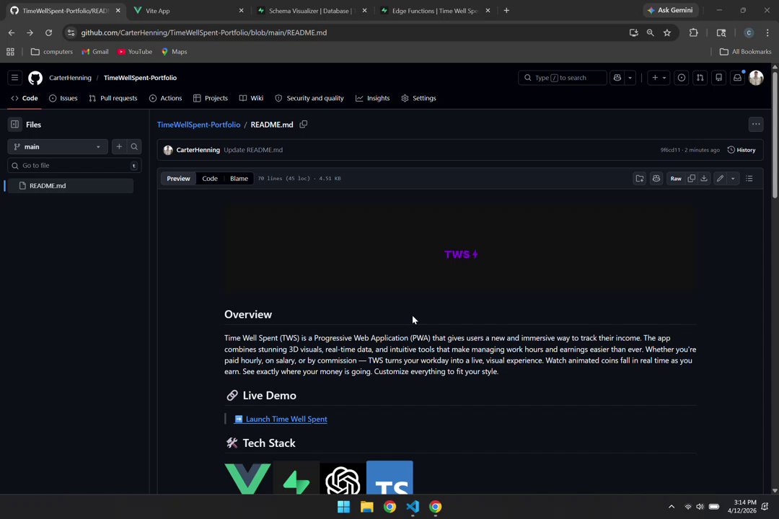Open CarterHenning owner link in header
The width and height of the screenshot is (779, 519).
click(x=70, y=78)
